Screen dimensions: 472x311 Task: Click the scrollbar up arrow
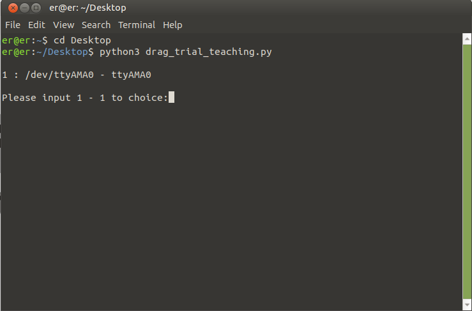pyautogui.click(x=466, y=39)
